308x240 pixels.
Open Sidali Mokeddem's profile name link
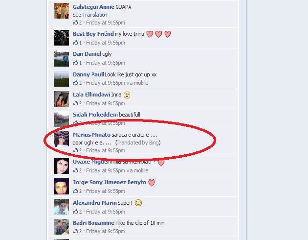(x=95, y=115)
